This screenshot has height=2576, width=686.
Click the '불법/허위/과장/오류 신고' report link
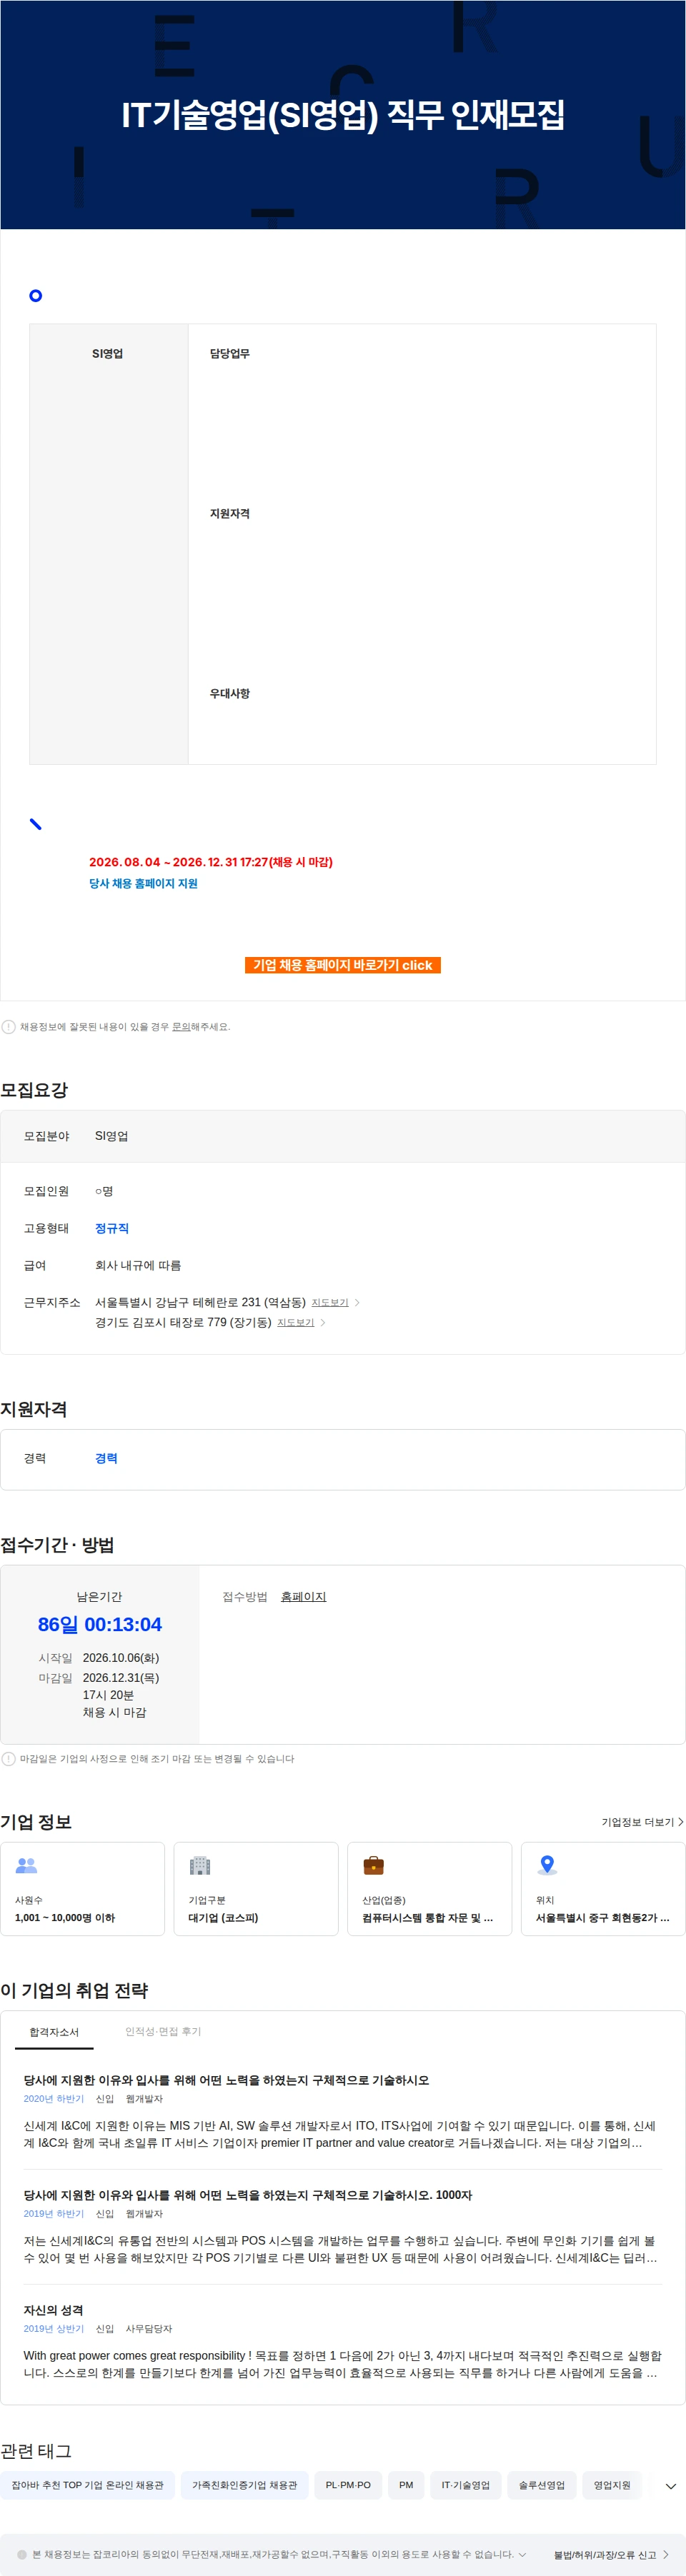coord(611,2555)
